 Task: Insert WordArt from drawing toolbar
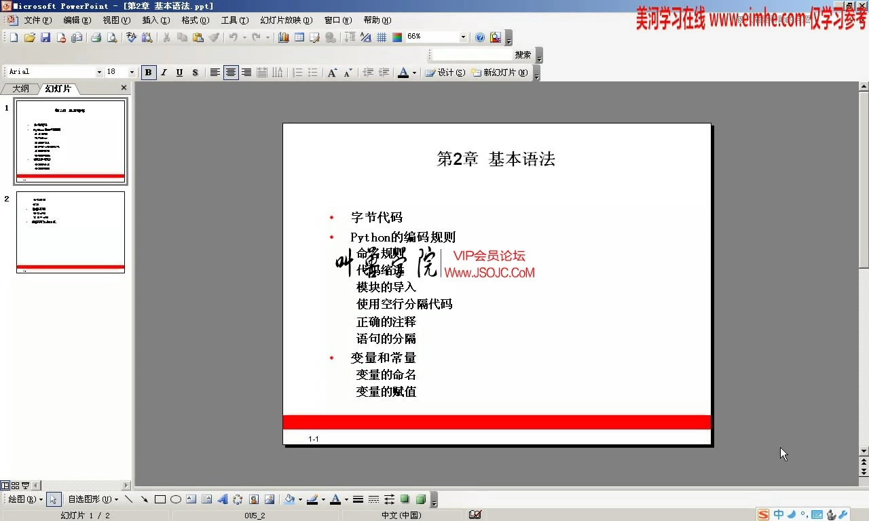point(223,499)
